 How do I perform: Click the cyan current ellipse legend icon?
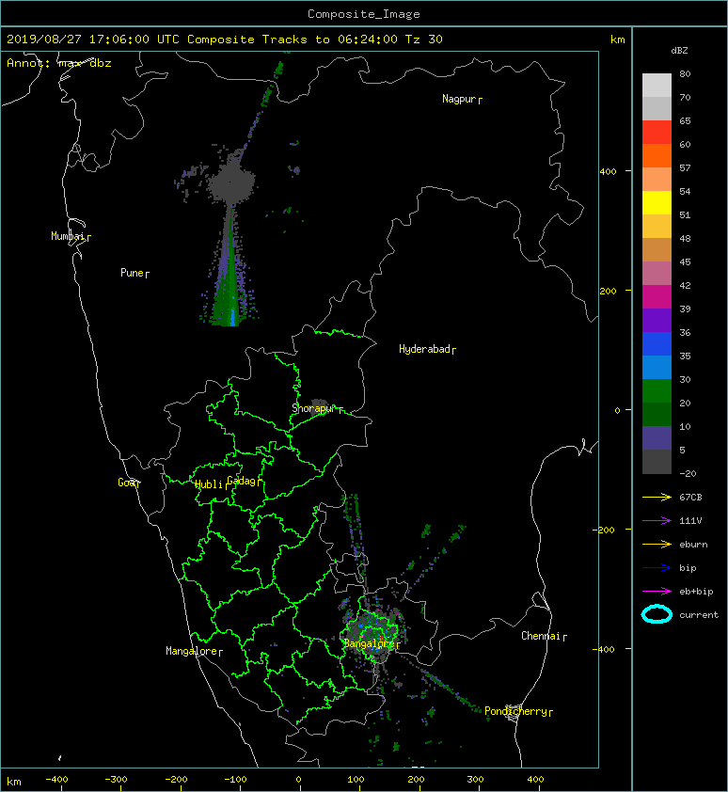click(x=657, y=614)
